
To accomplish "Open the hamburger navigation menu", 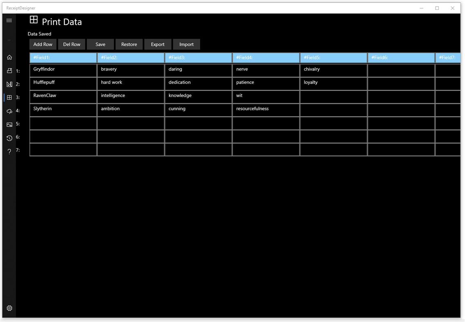I will (x=9, y=20).
